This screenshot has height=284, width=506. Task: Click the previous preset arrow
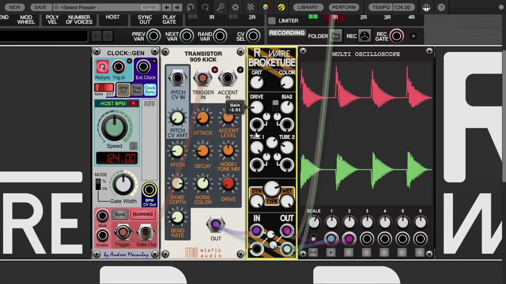[167, 7]
